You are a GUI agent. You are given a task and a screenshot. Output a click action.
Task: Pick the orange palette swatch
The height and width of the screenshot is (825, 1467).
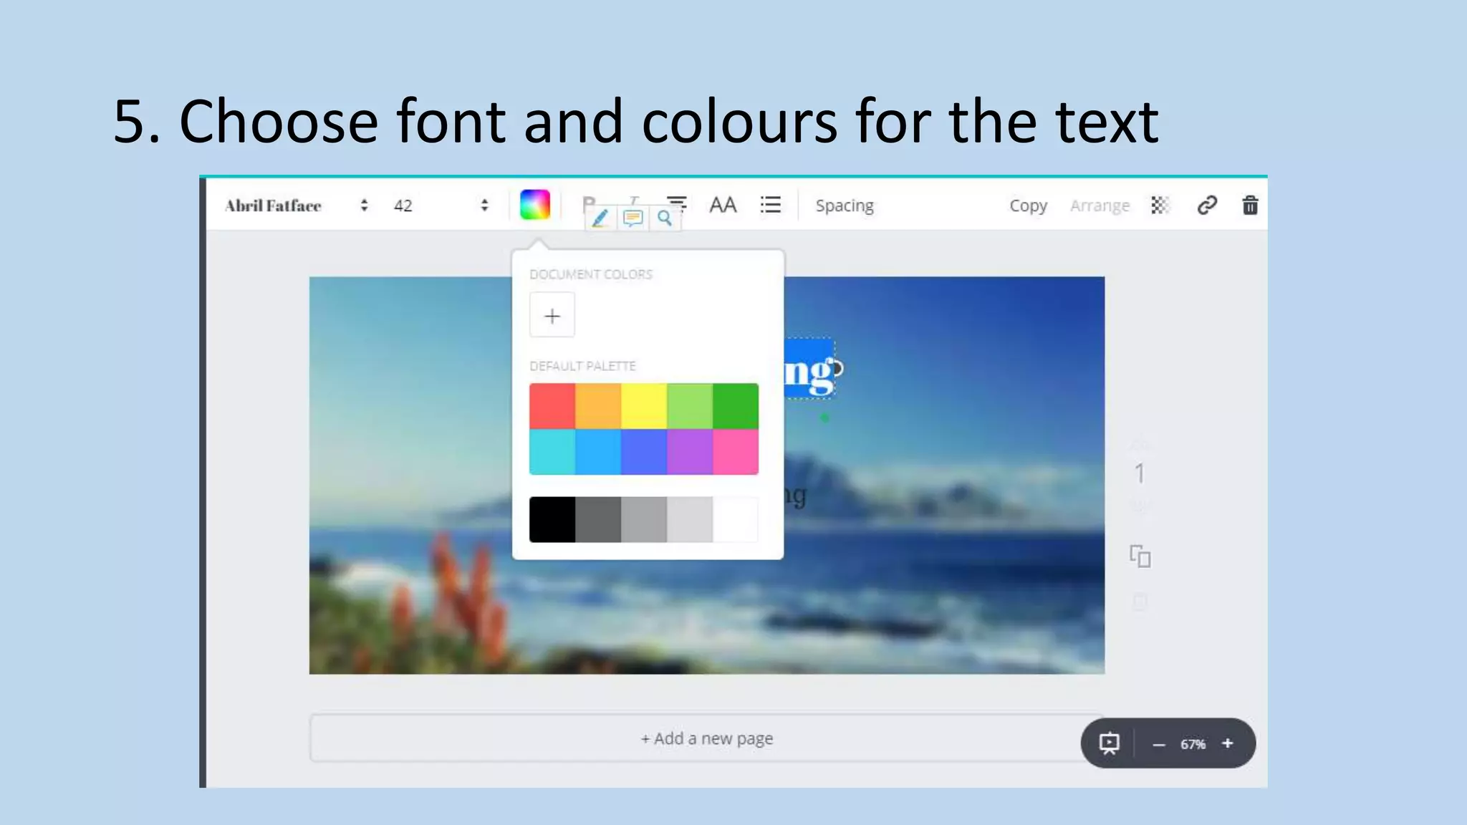pos(598,406)
